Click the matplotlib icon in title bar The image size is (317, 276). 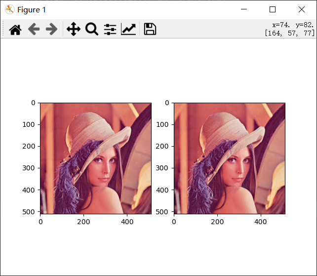pyautogui.click(x=9, y=9)
